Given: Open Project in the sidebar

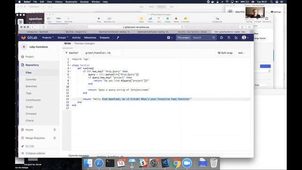Looking at the screenshot, I should pyautogui.click(x=30, y=57).
